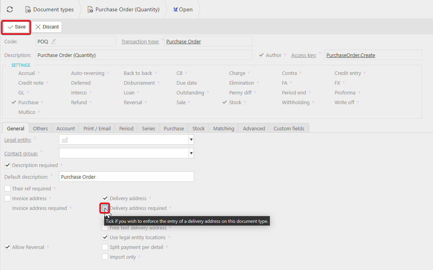Image resolution: width=433 pixels, height=270 pixels.
Task: Click the building icon in Legal entity field
Action: [65, 140]
